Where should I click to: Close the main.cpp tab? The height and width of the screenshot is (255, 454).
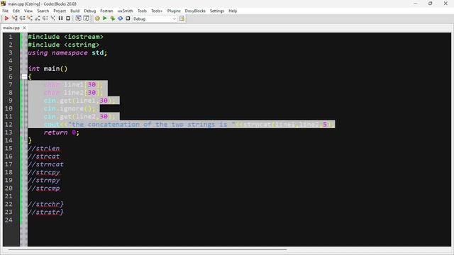24,28
